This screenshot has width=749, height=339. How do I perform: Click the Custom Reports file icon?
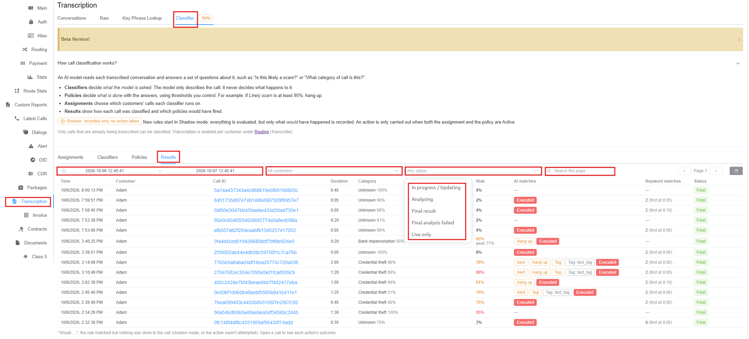8,105
